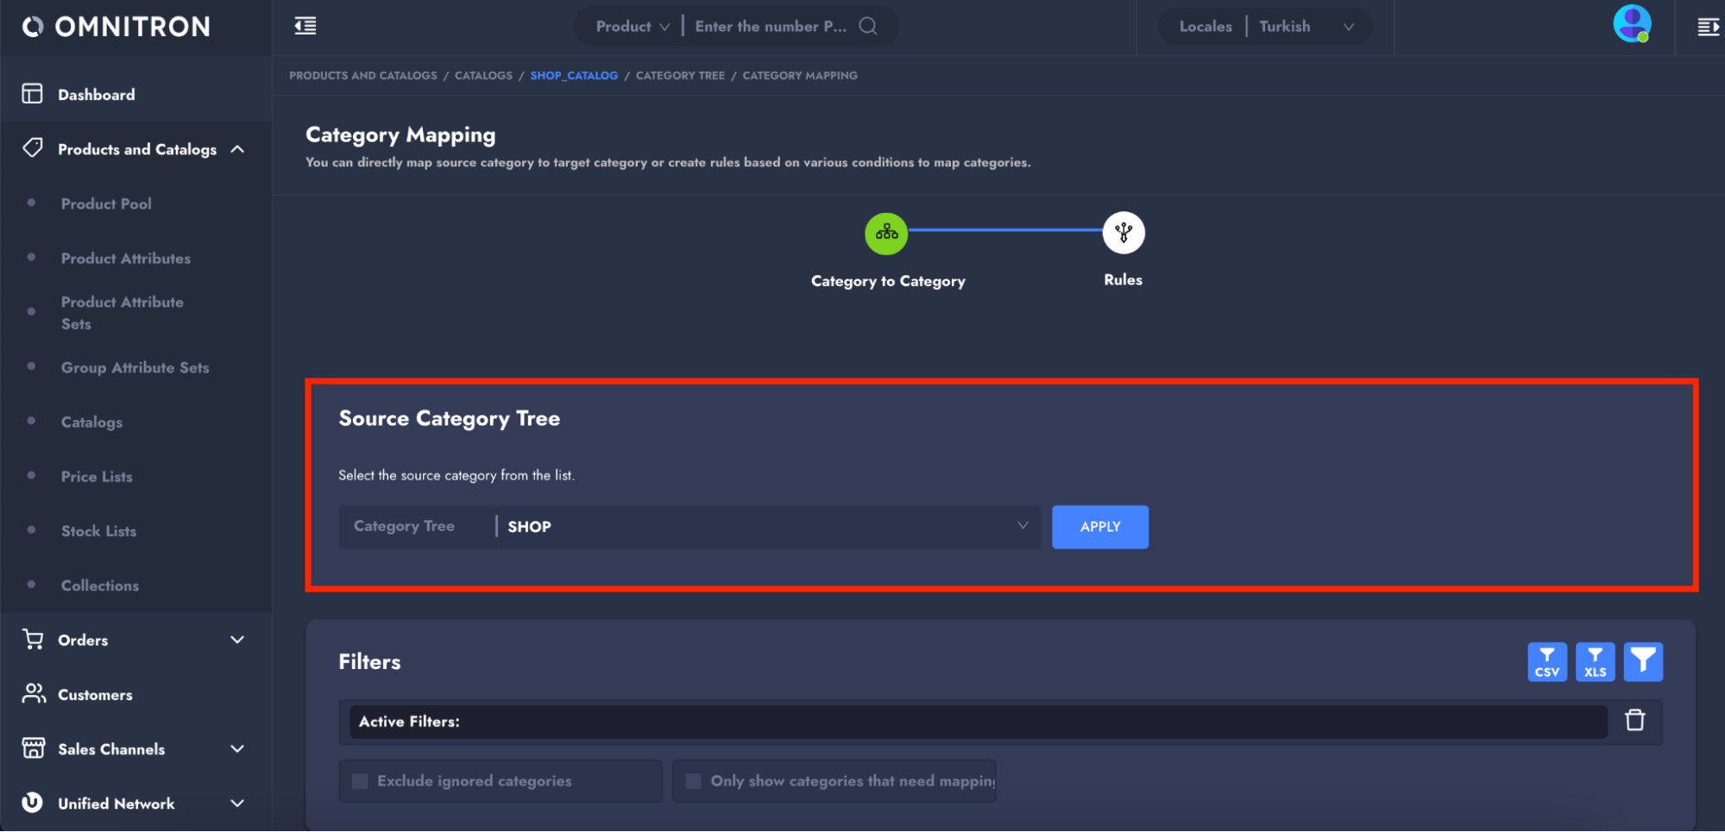The image size is (1725, 832).
Task: Open the Category Tree SHOP dropdown
Action: click(766, 527)
